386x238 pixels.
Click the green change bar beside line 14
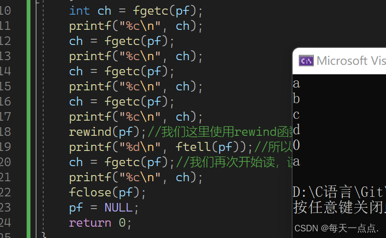click(28, 71)
